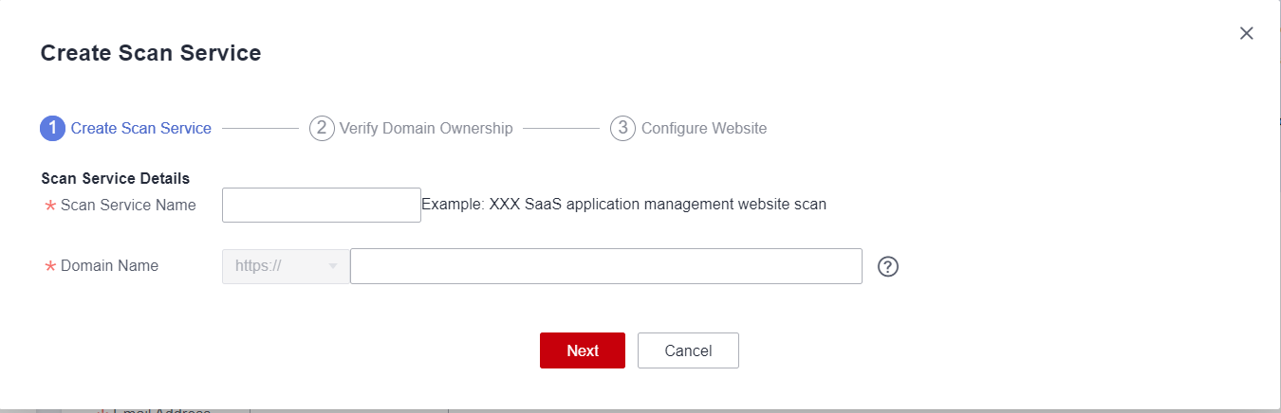Screen dimensions: 1281x413
Task: Click the step 2 circle icon
Action: (322, 128)
